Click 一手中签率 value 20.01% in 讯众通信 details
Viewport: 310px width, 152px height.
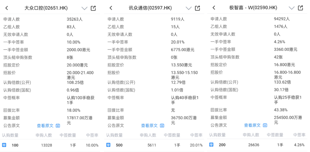[178, 42]
